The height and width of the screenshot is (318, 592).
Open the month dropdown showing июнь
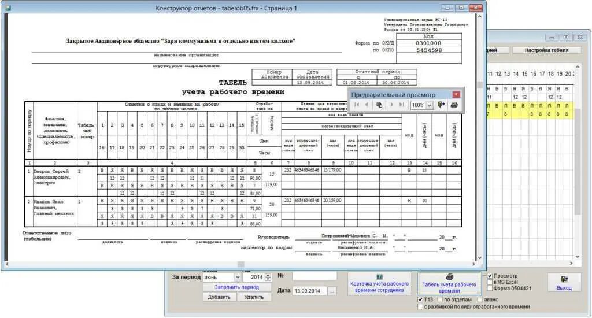[x=238, y=277]
